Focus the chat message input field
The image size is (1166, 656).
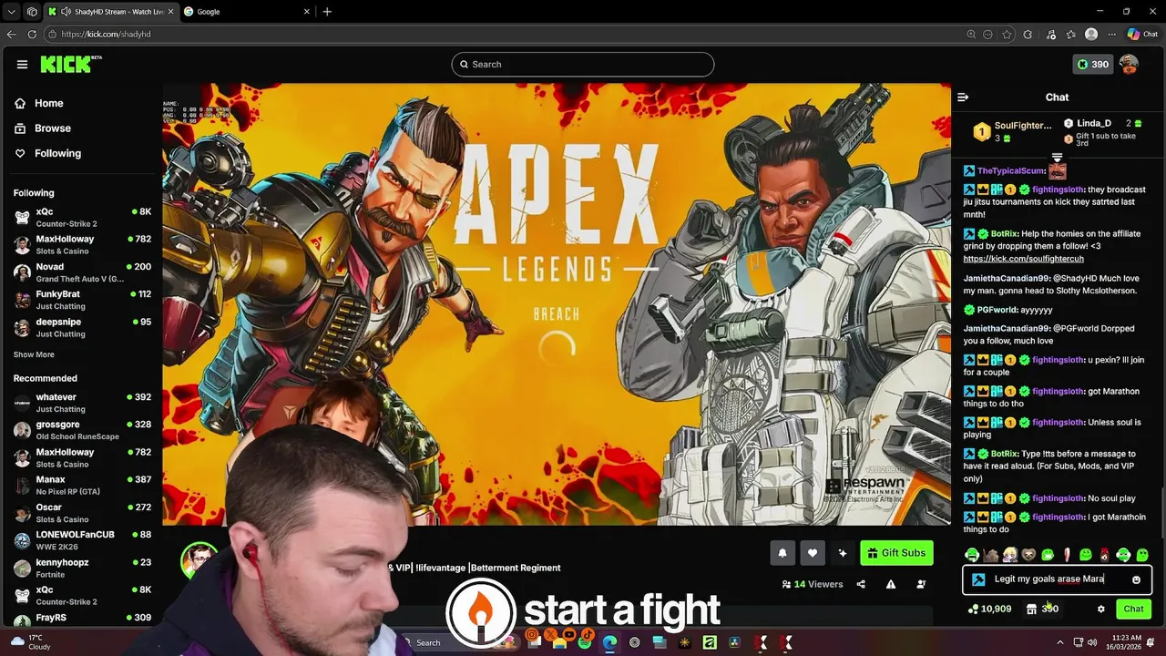(x=1057, y=579)
